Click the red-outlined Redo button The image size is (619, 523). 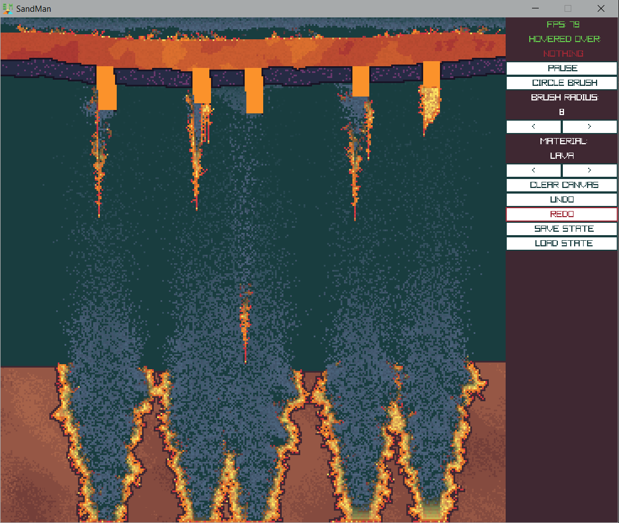tap(562, 214)
